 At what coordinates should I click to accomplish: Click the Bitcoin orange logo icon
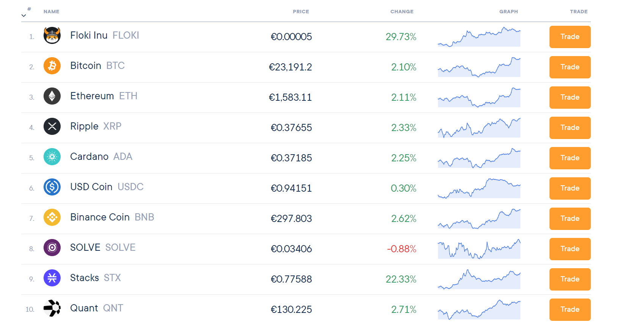[52, 66]
